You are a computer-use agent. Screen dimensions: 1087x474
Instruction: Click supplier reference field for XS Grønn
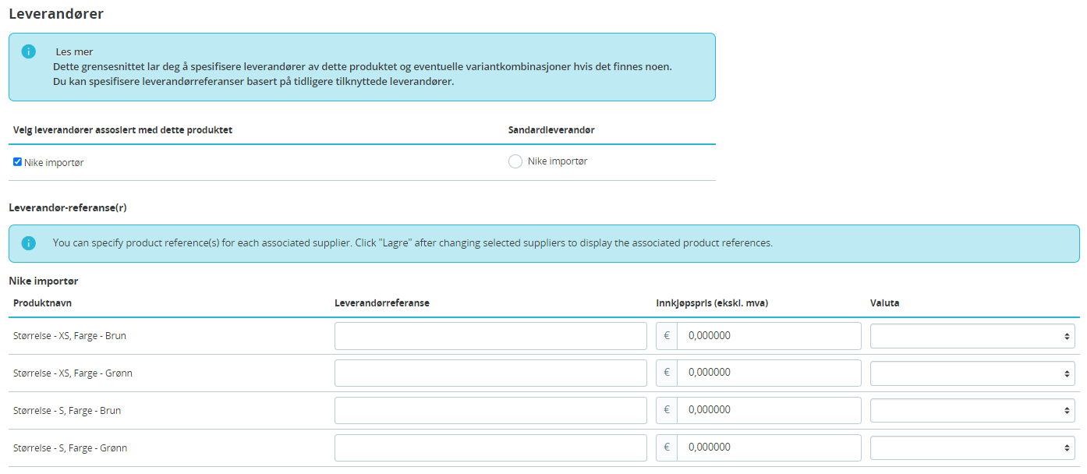tap(490, 373)
